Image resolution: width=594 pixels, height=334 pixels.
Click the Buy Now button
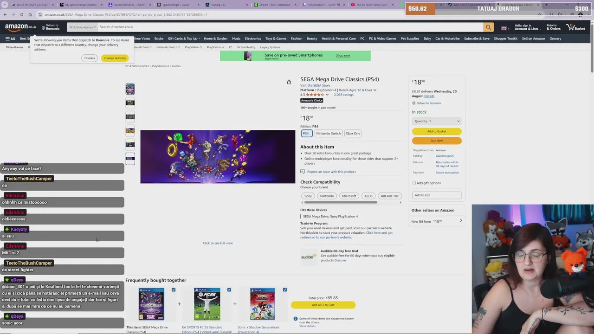click(437, 141)
